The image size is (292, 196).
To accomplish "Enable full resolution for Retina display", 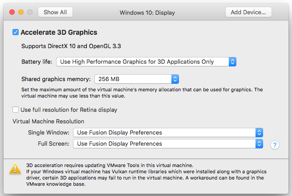I will point(16,110).
